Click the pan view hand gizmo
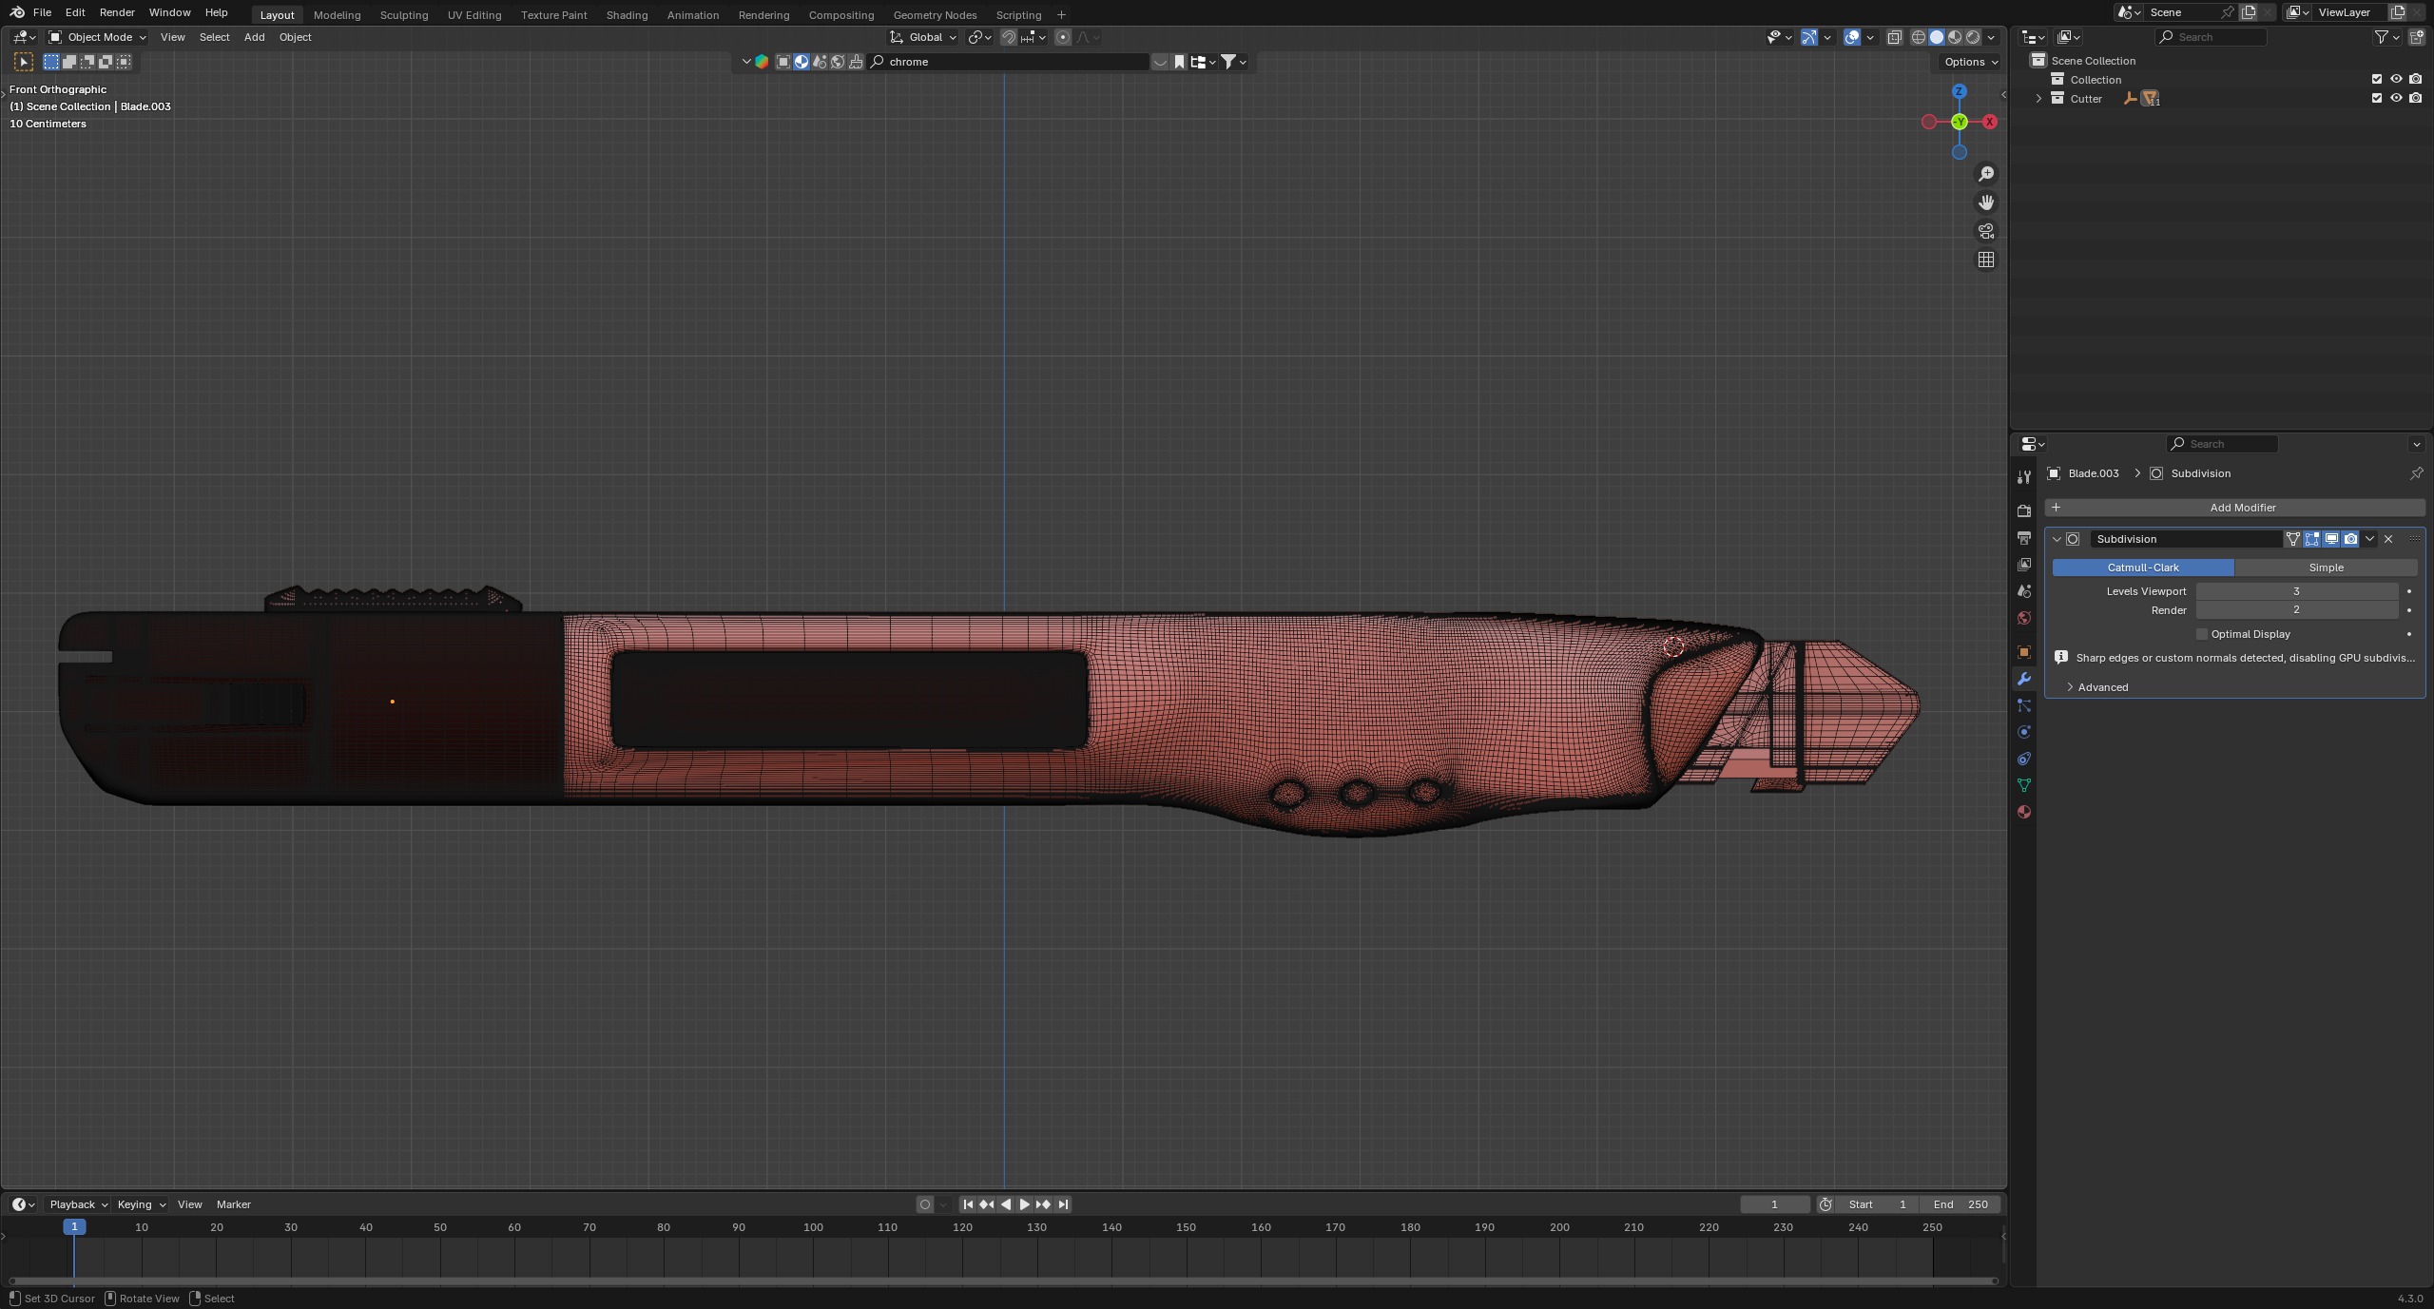 1986,202
